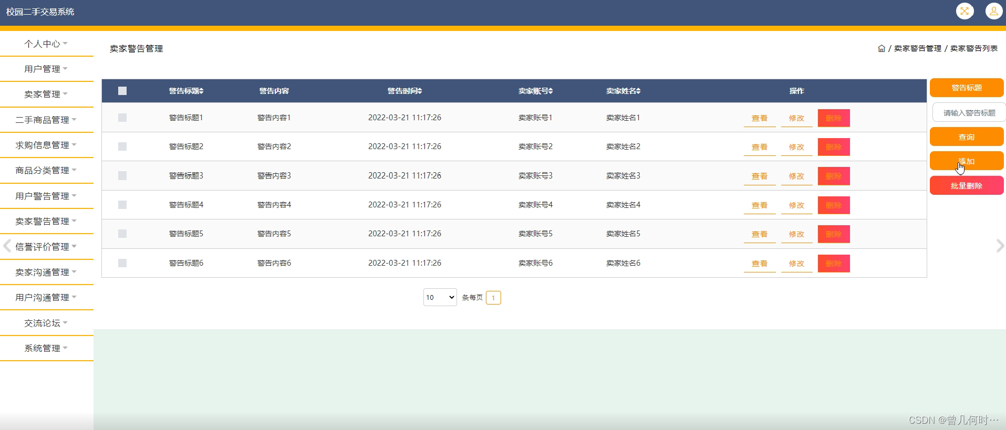This screenshot has height=430, width=1006.
Task: Check the row checkbox for 警告标题1
Action: (x=122, y=118)
